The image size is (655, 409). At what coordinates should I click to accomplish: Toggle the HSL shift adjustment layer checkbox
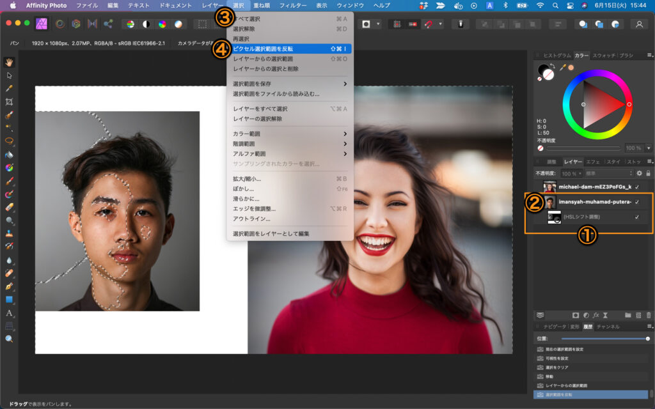(637, 217)
